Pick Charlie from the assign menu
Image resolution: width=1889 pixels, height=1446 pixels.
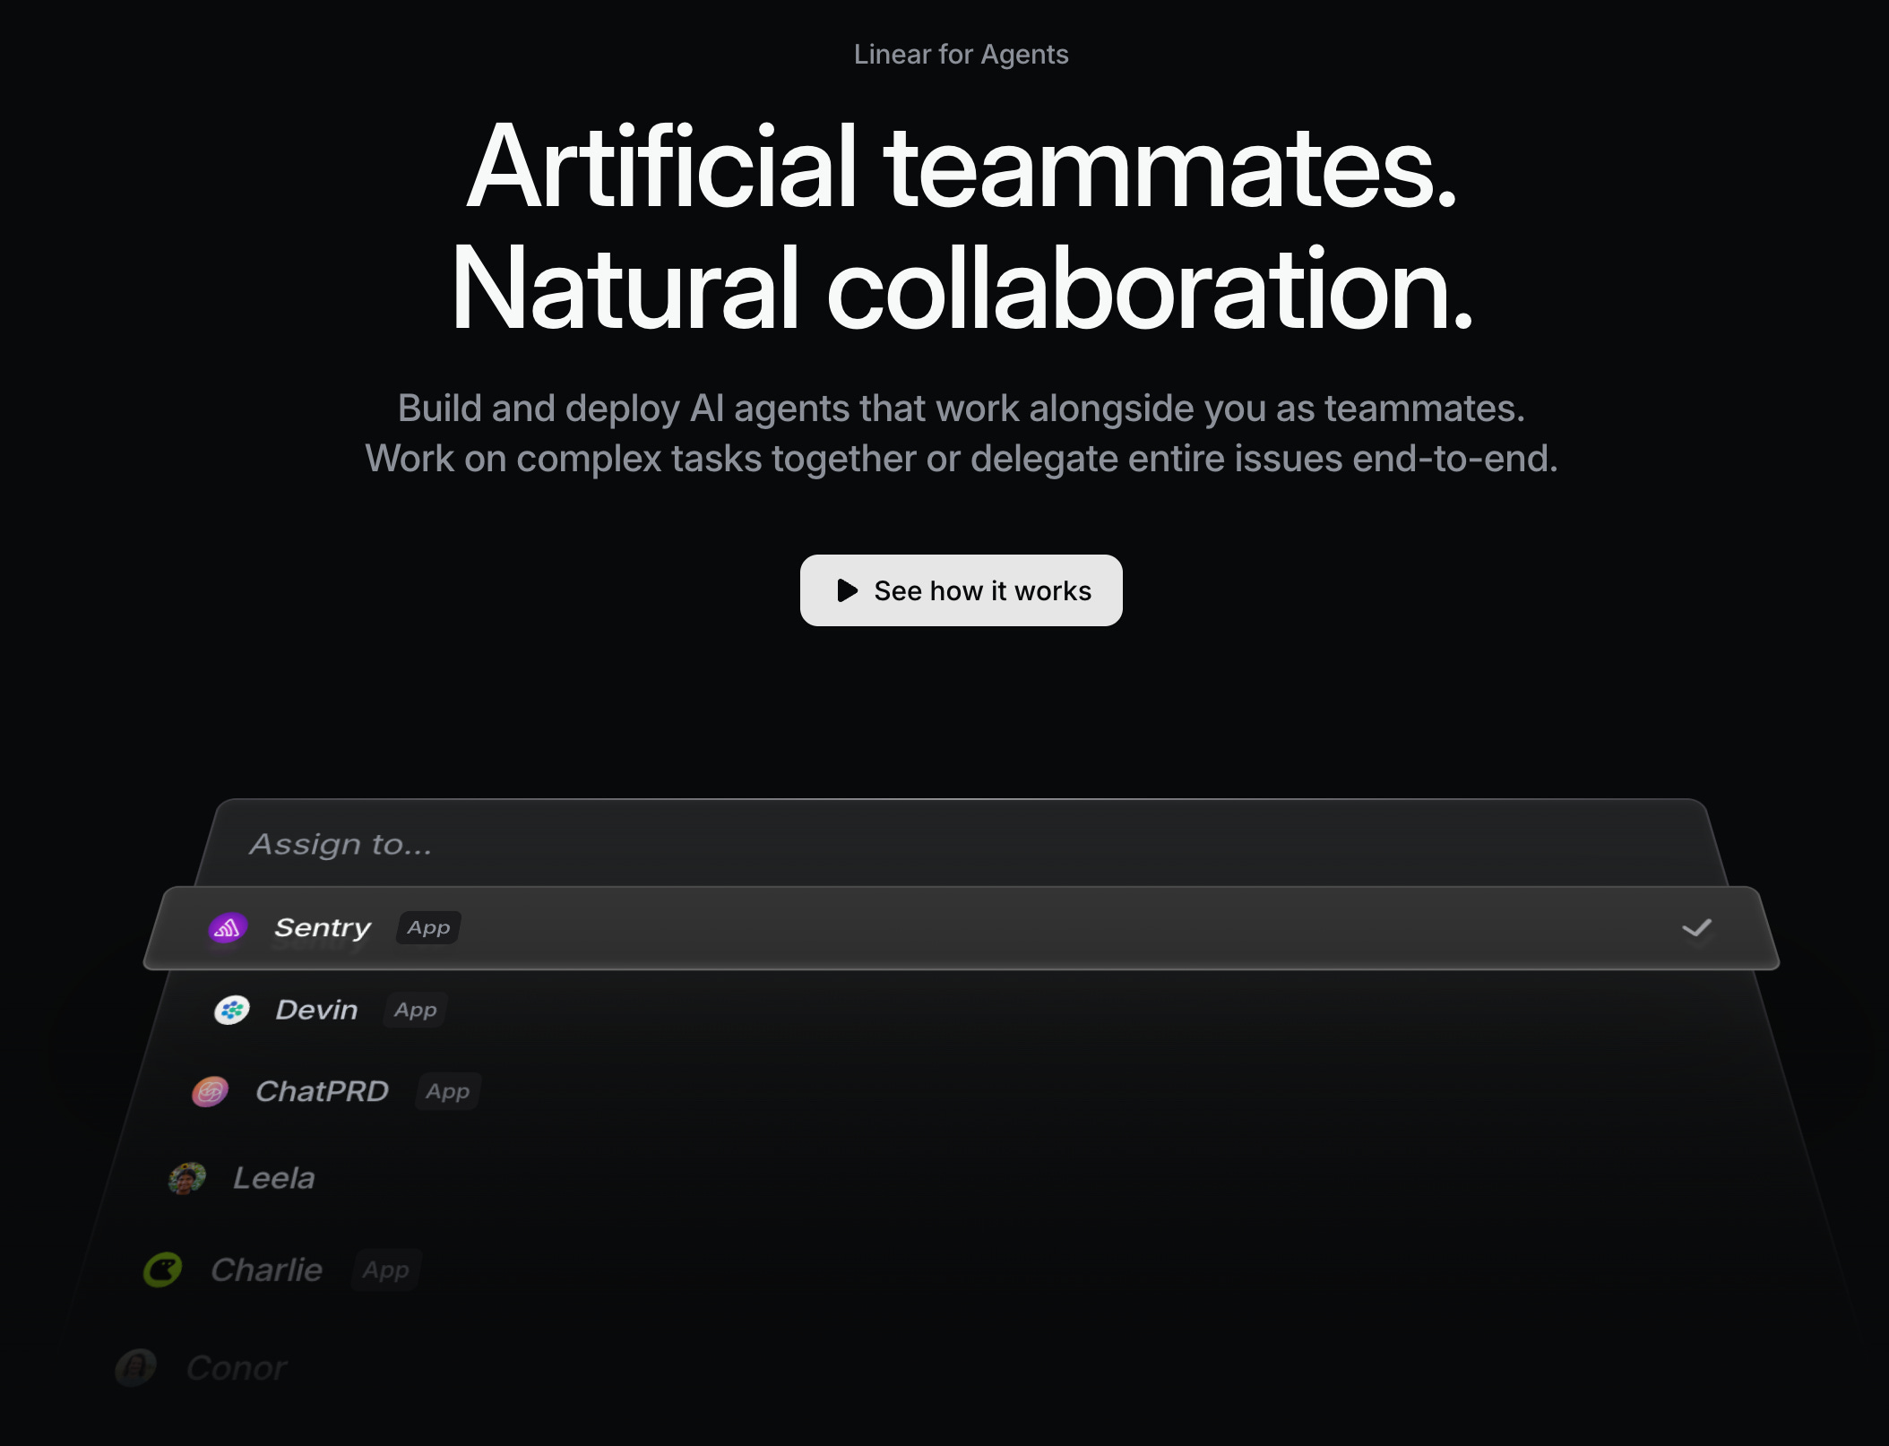click(266, 1270)
